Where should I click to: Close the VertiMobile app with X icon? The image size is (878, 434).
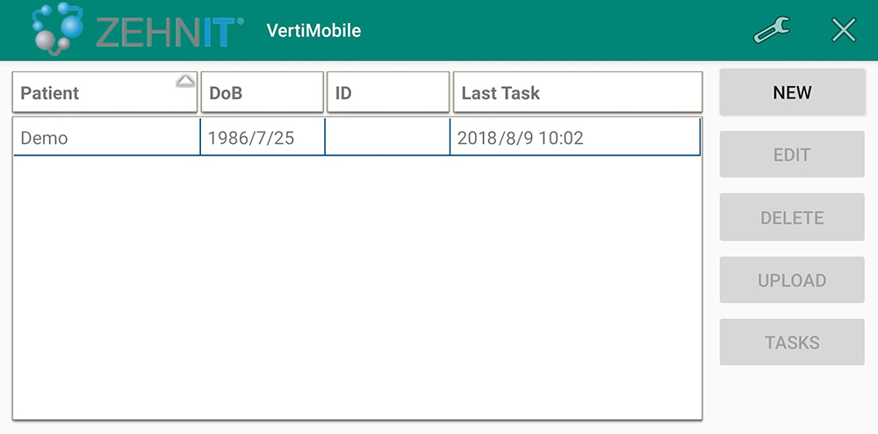[844, 31]
